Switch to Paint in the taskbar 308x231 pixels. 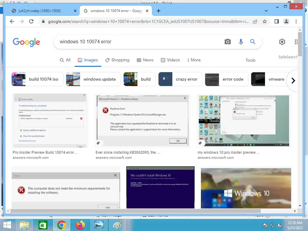[118, 225]
